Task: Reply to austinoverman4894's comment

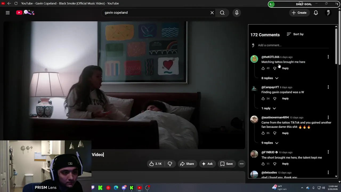Action: click(x=285, y=133)
